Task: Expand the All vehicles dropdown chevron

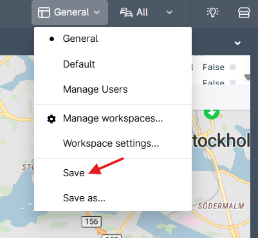Action: 169,12
